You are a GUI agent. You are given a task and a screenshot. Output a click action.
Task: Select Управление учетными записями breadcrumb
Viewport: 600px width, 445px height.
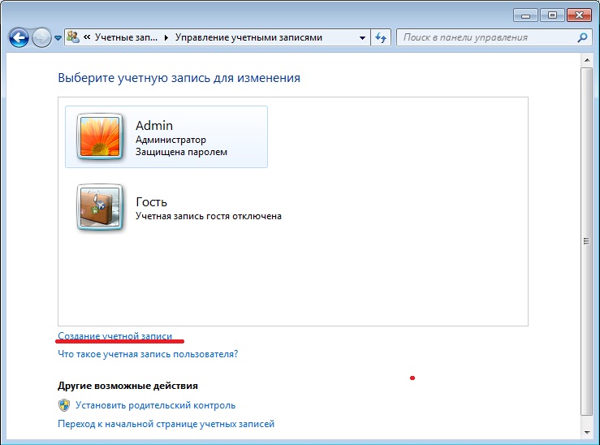(248, 37)
